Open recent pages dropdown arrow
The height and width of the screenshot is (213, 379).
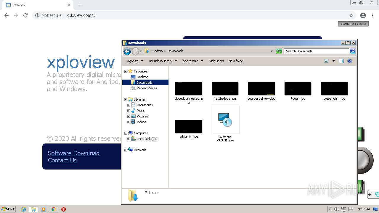[x=141, y=51]
